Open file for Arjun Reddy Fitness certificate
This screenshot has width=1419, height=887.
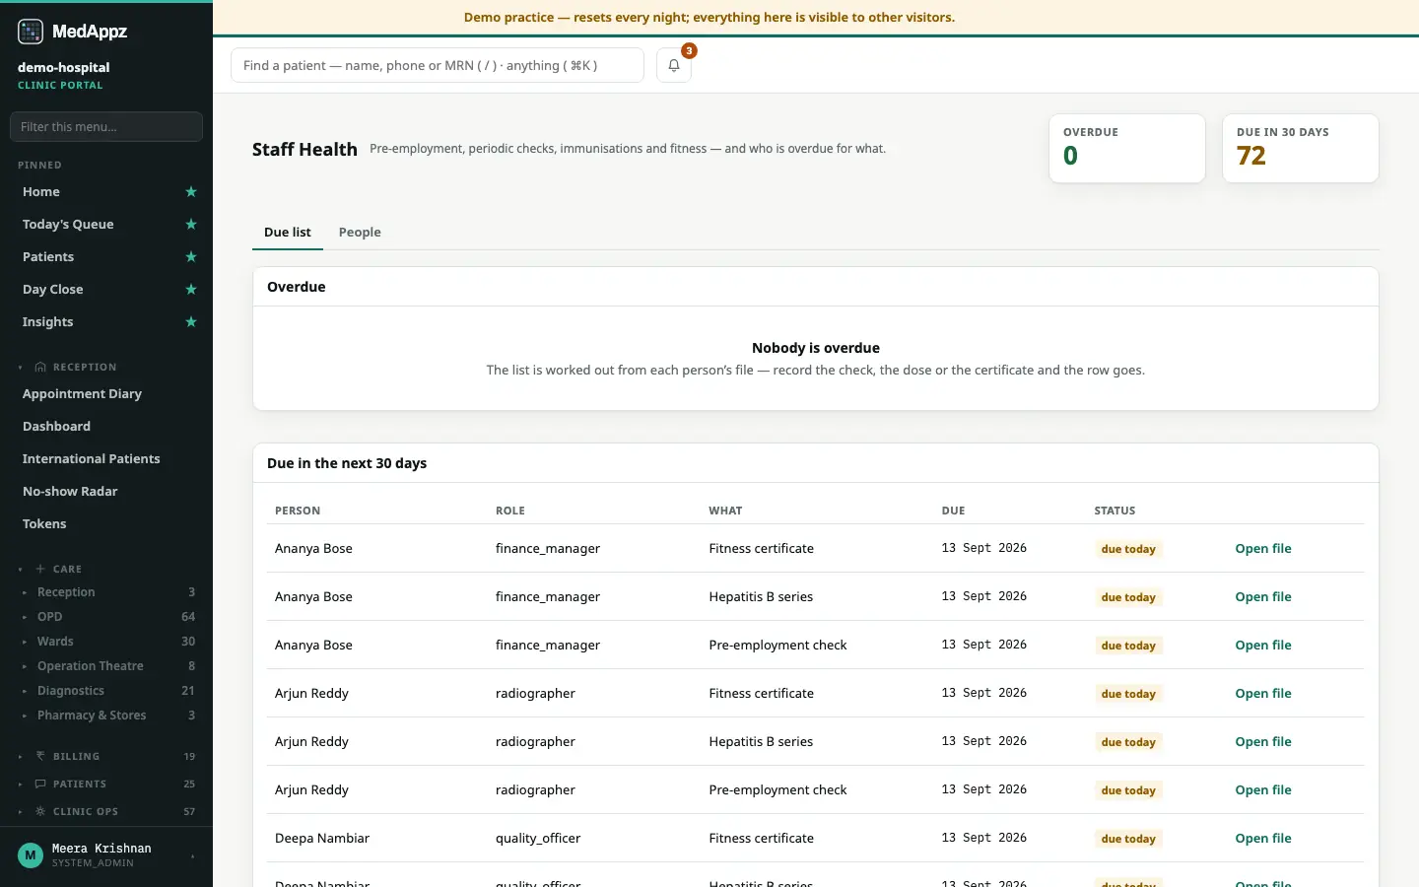[1263, 694]
